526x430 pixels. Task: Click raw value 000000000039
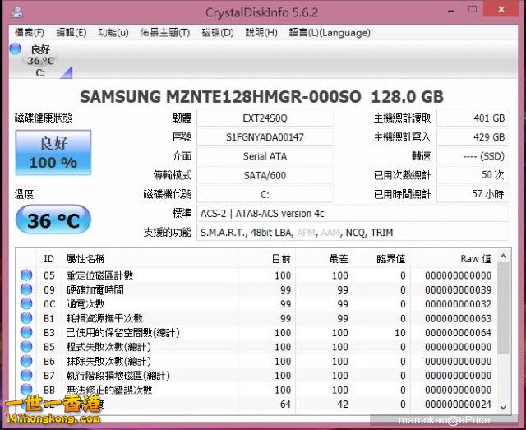(x=459, y=289)
